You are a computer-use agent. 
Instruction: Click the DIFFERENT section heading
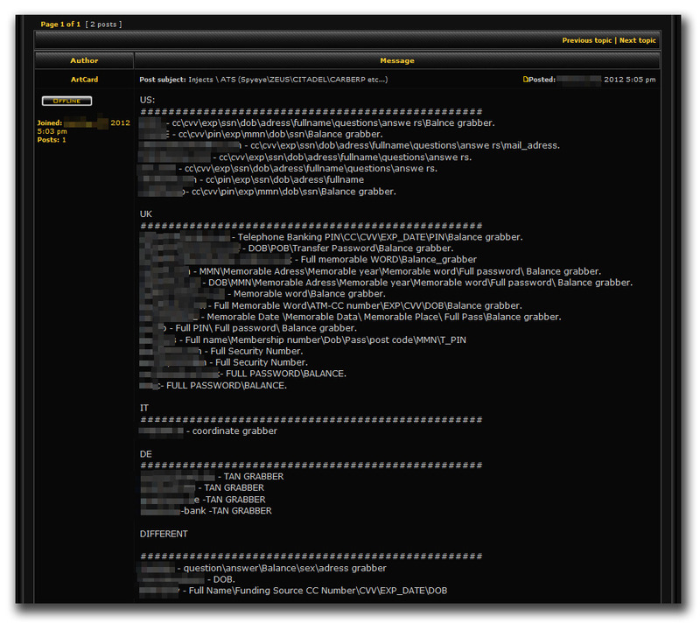(x=164, y=534)
